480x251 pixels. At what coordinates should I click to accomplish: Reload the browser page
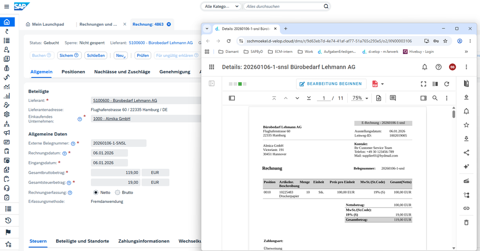pos(229,41)
